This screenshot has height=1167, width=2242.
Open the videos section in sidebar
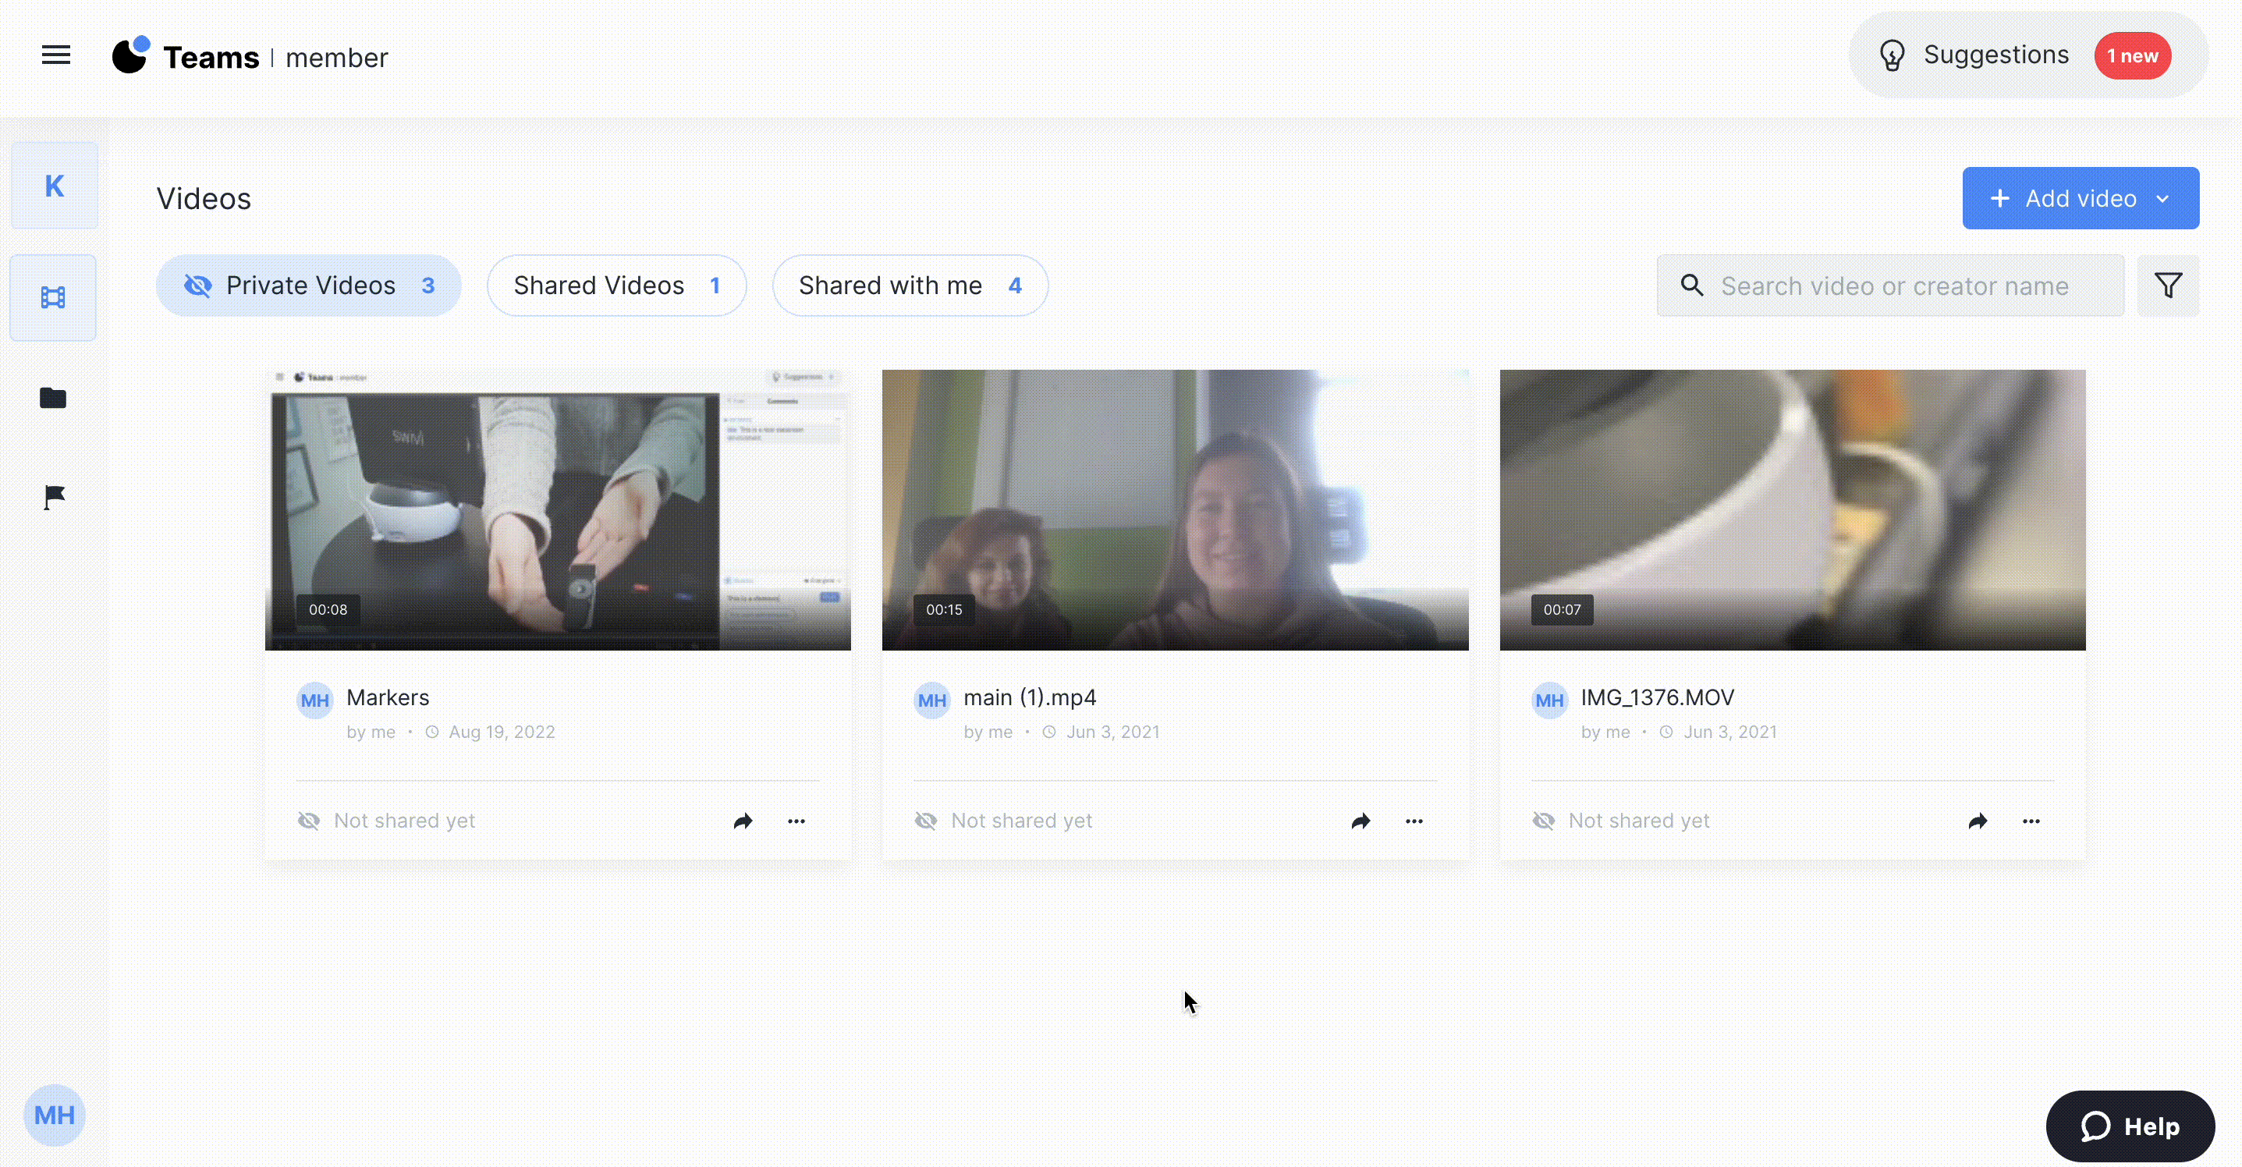(53, 298)
